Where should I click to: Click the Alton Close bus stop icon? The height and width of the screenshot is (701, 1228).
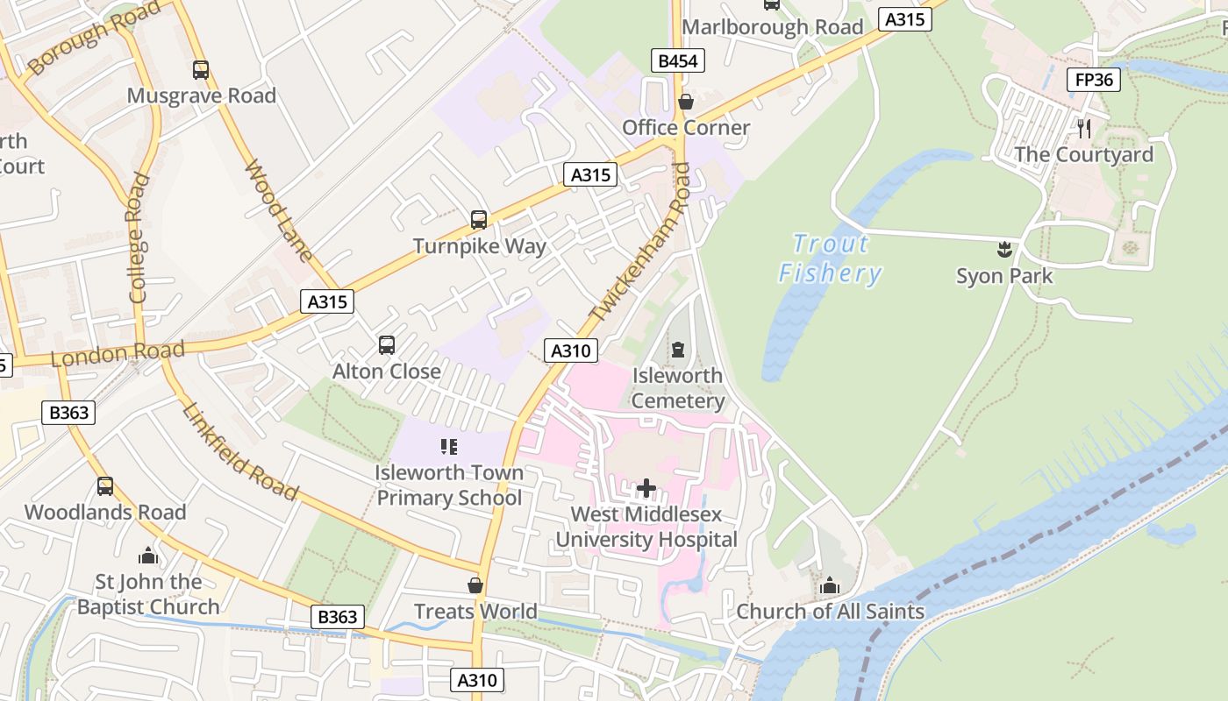[387, 345]
